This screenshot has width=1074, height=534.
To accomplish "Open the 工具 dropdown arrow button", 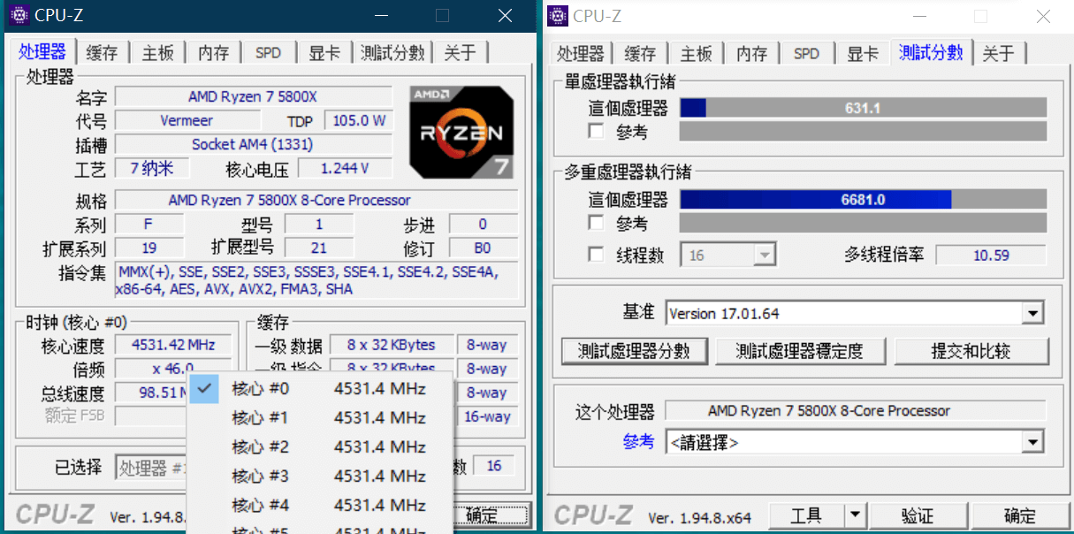I will coord(853,515).
